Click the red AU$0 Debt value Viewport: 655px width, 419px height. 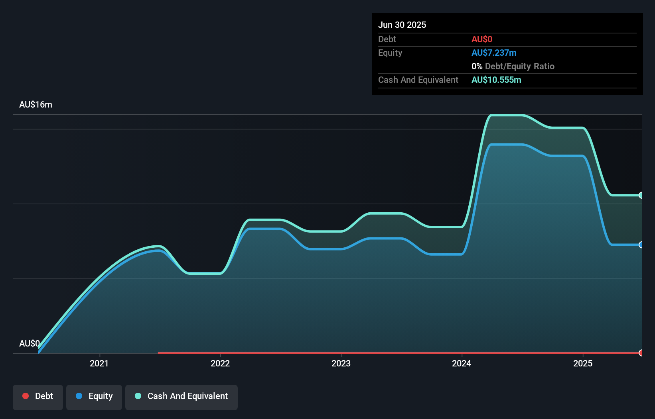pos(482,39)
